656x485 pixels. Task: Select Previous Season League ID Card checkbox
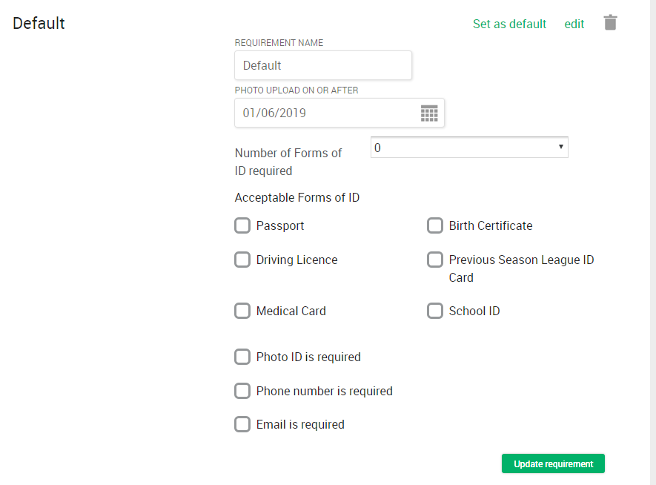pos(434,260)
